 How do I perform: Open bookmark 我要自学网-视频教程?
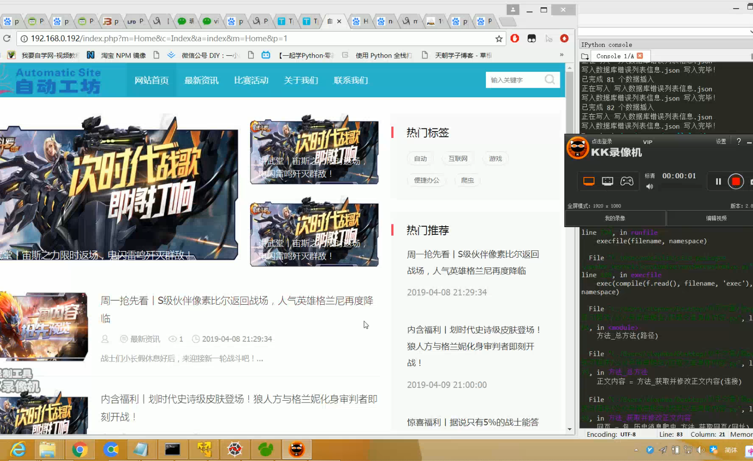44,55
